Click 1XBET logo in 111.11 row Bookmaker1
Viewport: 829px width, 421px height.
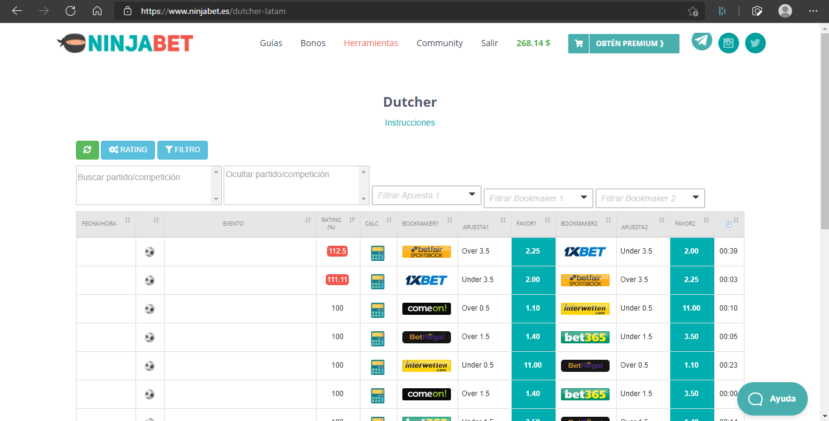click(427, 280)
